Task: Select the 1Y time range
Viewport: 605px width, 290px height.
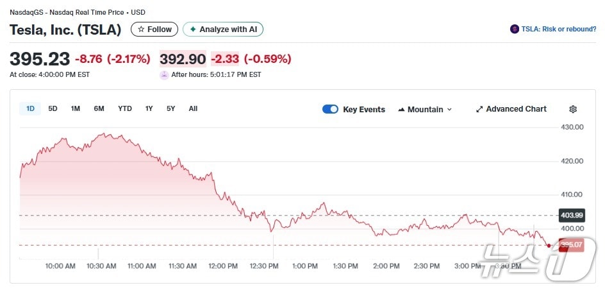Action: [149, 108]
